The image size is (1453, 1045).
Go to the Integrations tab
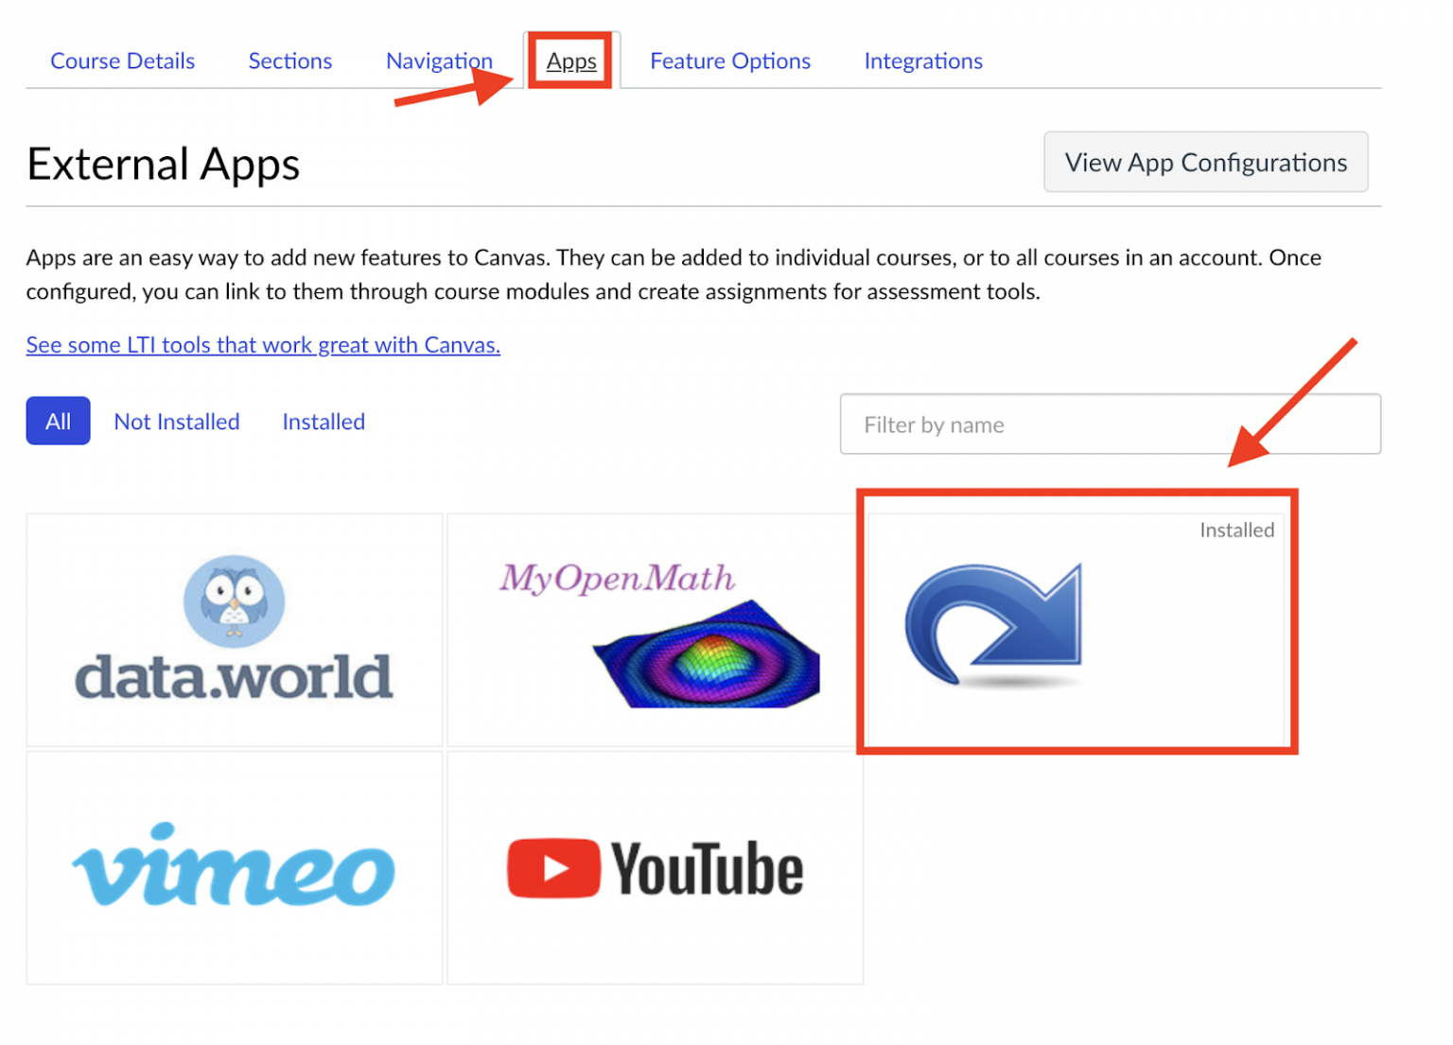tap(922, 61)
